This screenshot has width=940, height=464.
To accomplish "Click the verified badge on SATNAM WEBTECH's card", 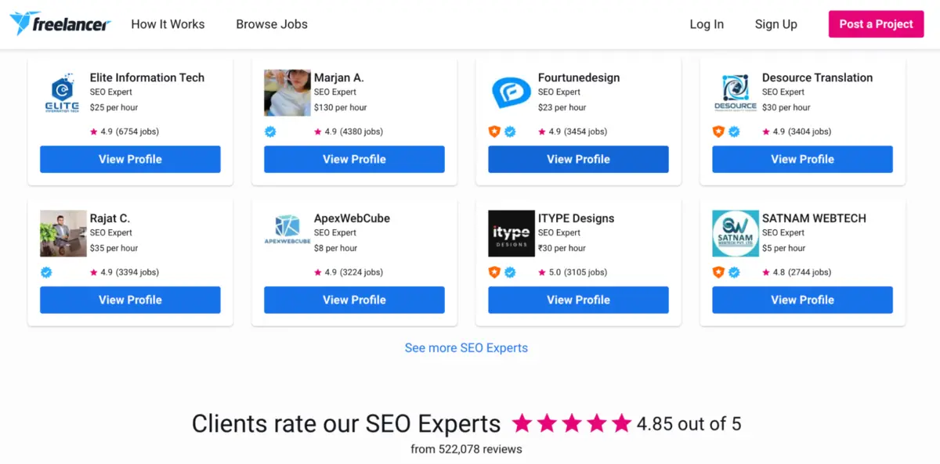I will tap(734, 272).
